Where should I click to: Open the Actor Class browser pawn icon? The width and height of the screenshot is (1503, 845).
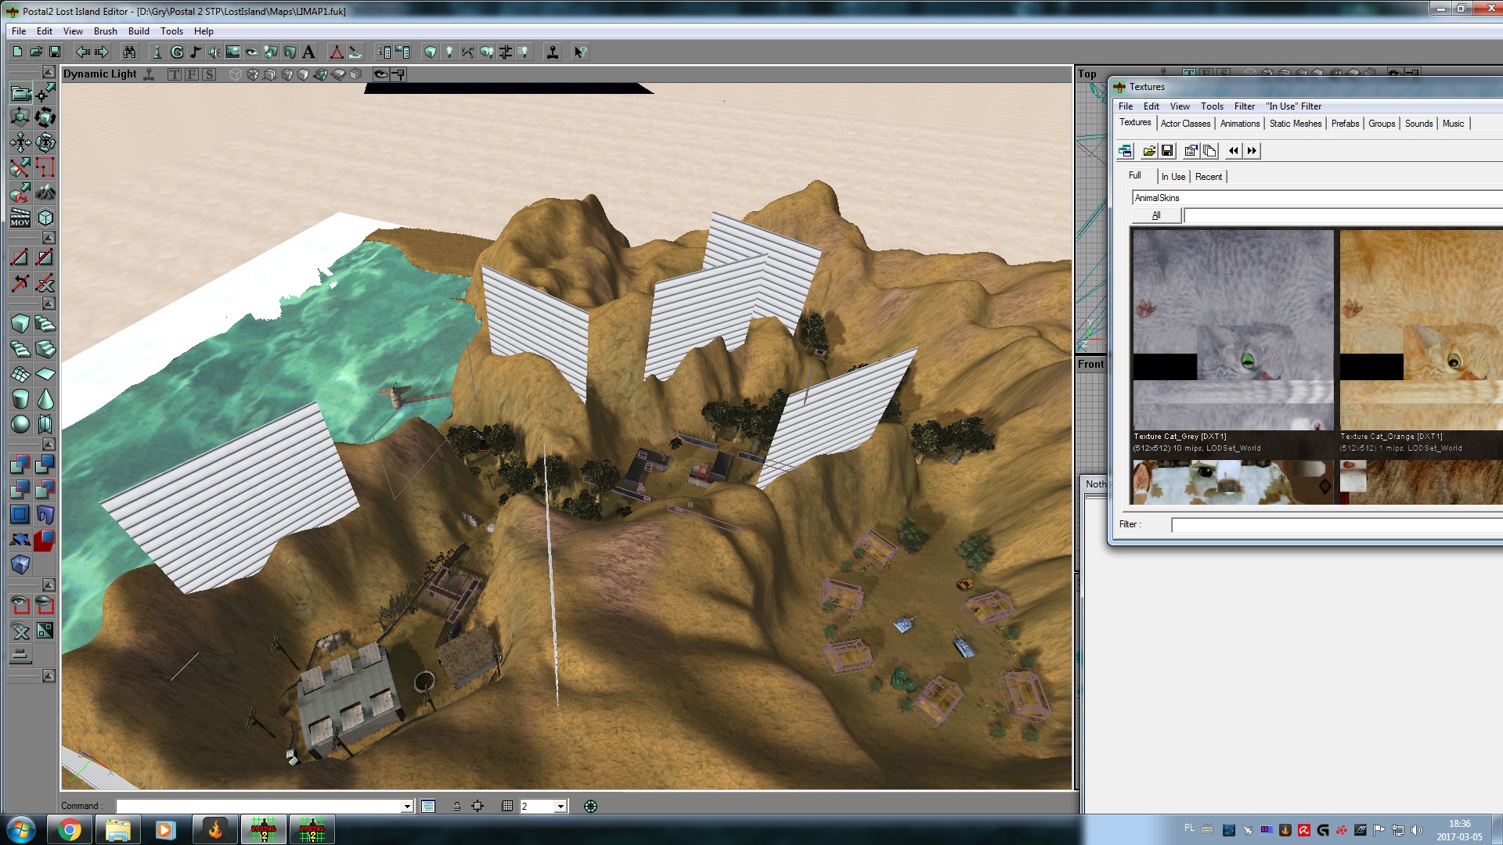[x=157, y=52]
